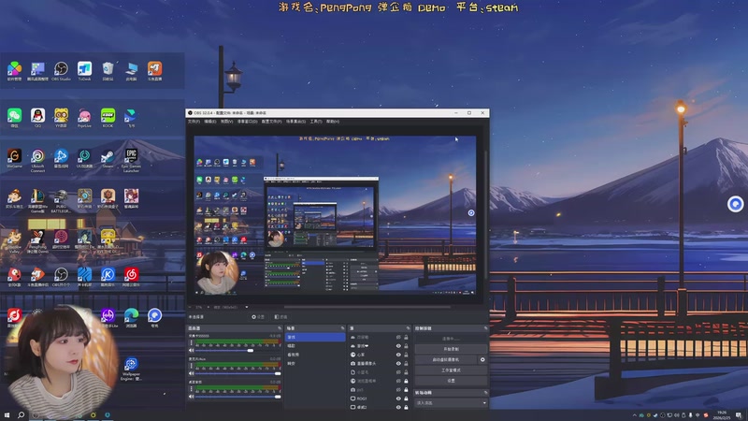Select the Kugou Music K icon
Image resolution: width=748 pixels, height=421 pixels.
coord(108,276)
